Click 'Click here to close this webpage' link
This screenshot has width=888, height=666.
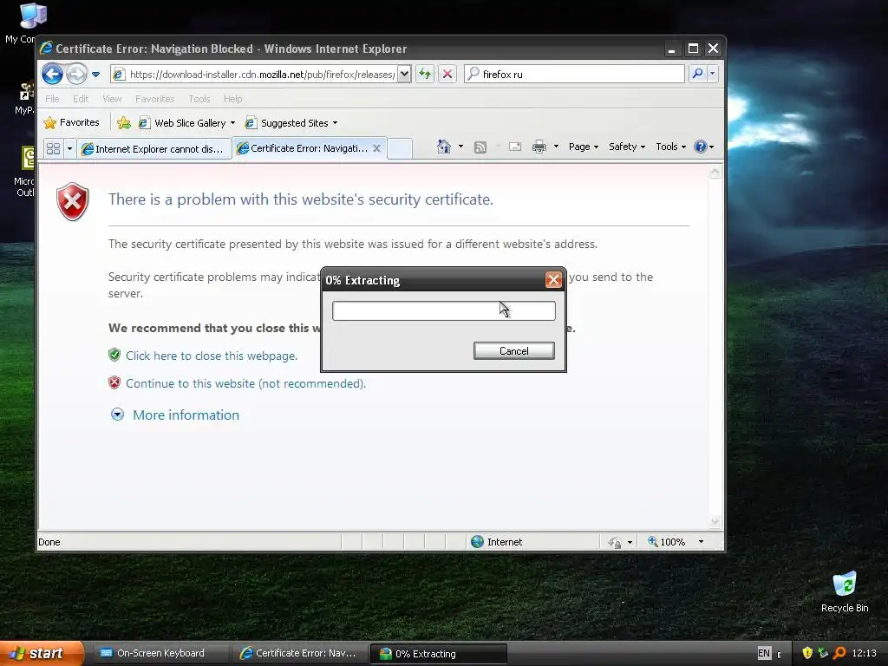click(x=212, y=356)
